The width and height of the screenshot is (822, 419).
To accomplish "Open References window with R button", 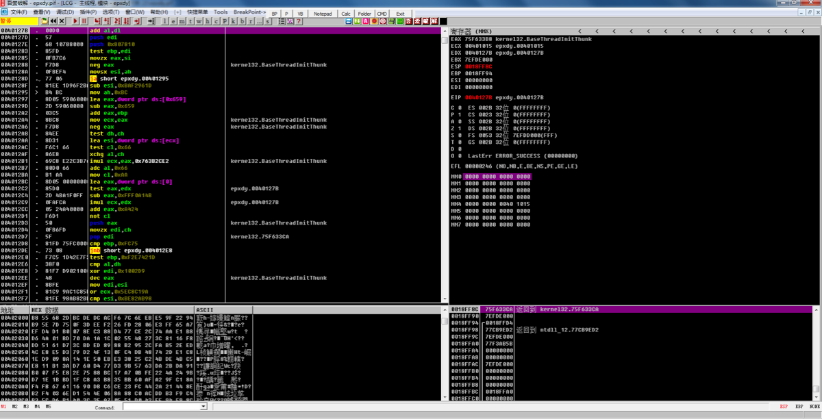I will (251, 21).
